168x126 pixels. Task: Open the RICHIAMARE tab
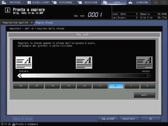tap(63, 2)
